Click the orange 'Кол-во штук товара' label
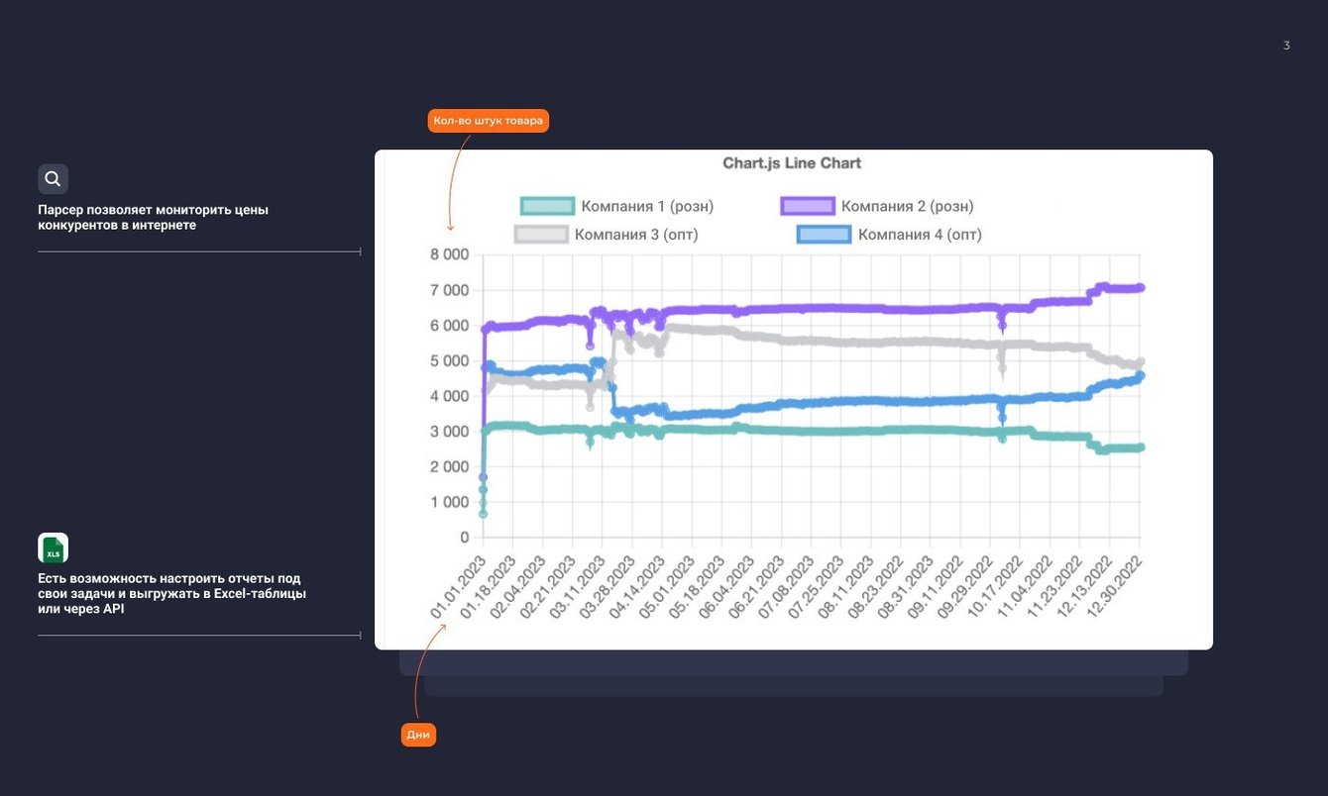The width and height of the screenshot is (1328, 796). coord(488,121)
